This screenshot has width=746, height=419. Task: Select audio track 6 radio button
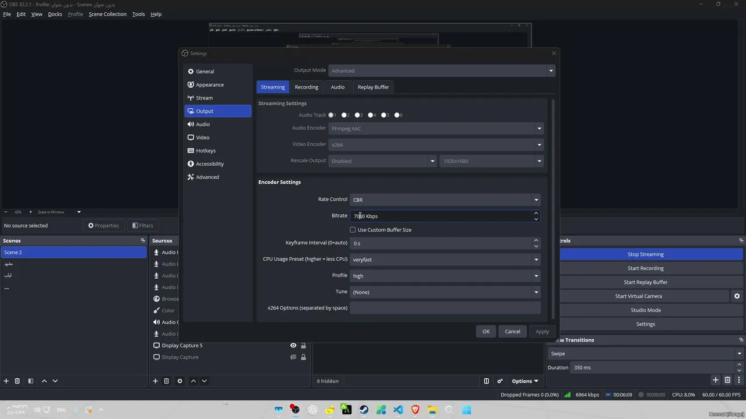click(x=397, y=115)
